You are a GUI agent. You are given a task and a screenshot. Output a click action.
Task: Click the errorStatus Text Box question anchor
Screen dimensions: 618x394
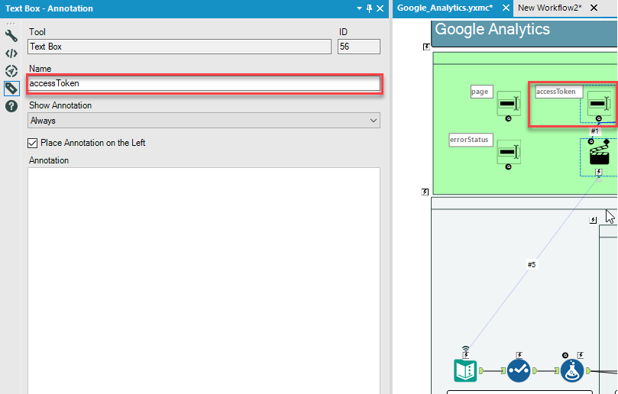[x=509, y=167]
